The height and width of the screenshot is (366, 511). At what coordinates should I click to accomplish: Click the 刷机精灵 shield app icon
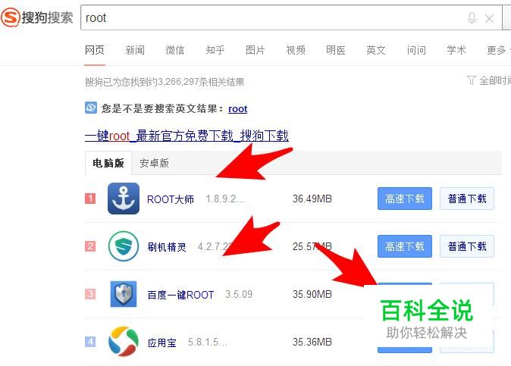(x=124, y=246)
